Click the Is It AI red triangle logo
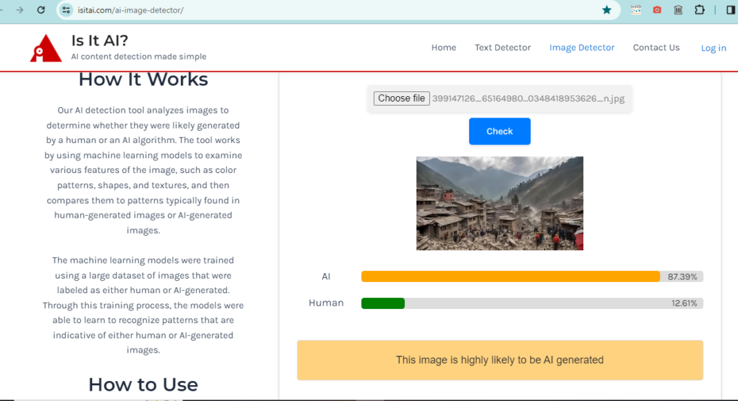Viewport: 738px width, 401px height. pos(46,47)
